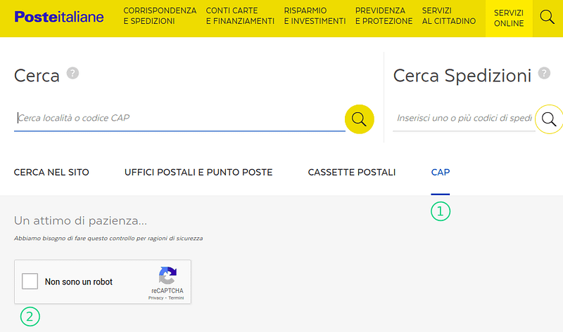Switch to the Uffici Postali e Punto Poste tab
This screenshot has height=332, width=563.
[x=198, y=172]
